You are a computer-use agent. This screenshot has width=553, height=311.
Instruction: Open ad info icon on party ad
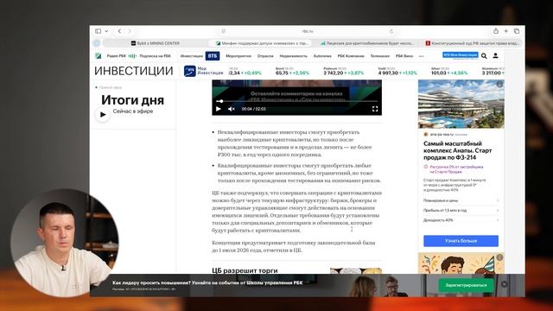(499, 257)
